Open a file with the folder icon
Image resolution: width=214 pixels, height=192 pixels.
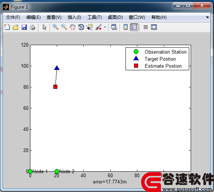pos(16,27)
